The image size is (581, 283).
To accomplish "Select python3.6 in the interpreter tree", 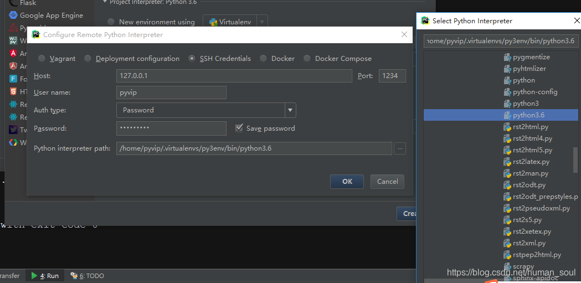I will point(529,115).
